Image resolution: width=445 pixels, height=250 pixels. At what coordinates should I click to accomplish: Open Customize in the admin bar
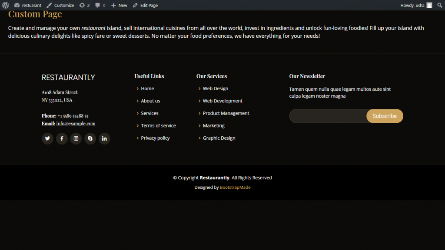pyautogui.click(x=60, y=5)
